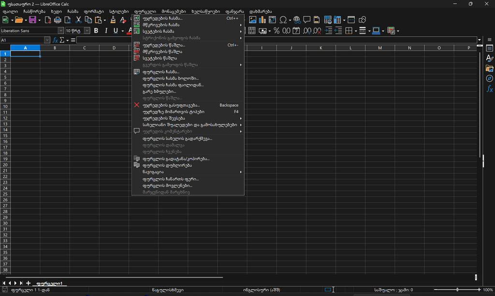The height and width of the screenshot is (296, 495).
Task: Increase Indent icon
Action: point(328,30)
